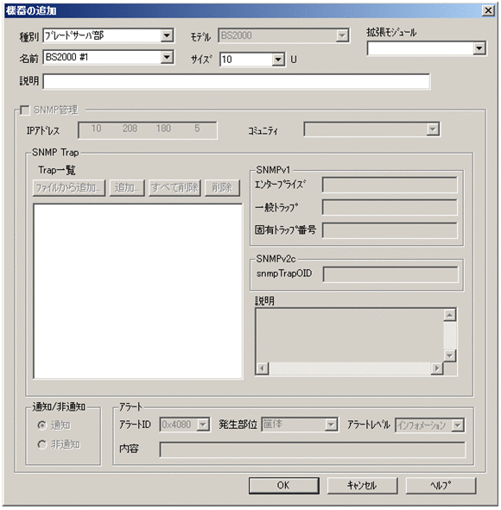
Task: Click the 説明 text field at top
Action: (x=237, y=81)
